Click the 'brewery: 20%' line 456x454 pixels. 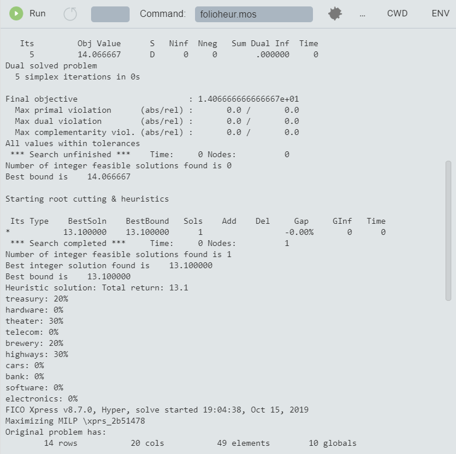click(34, 344)
